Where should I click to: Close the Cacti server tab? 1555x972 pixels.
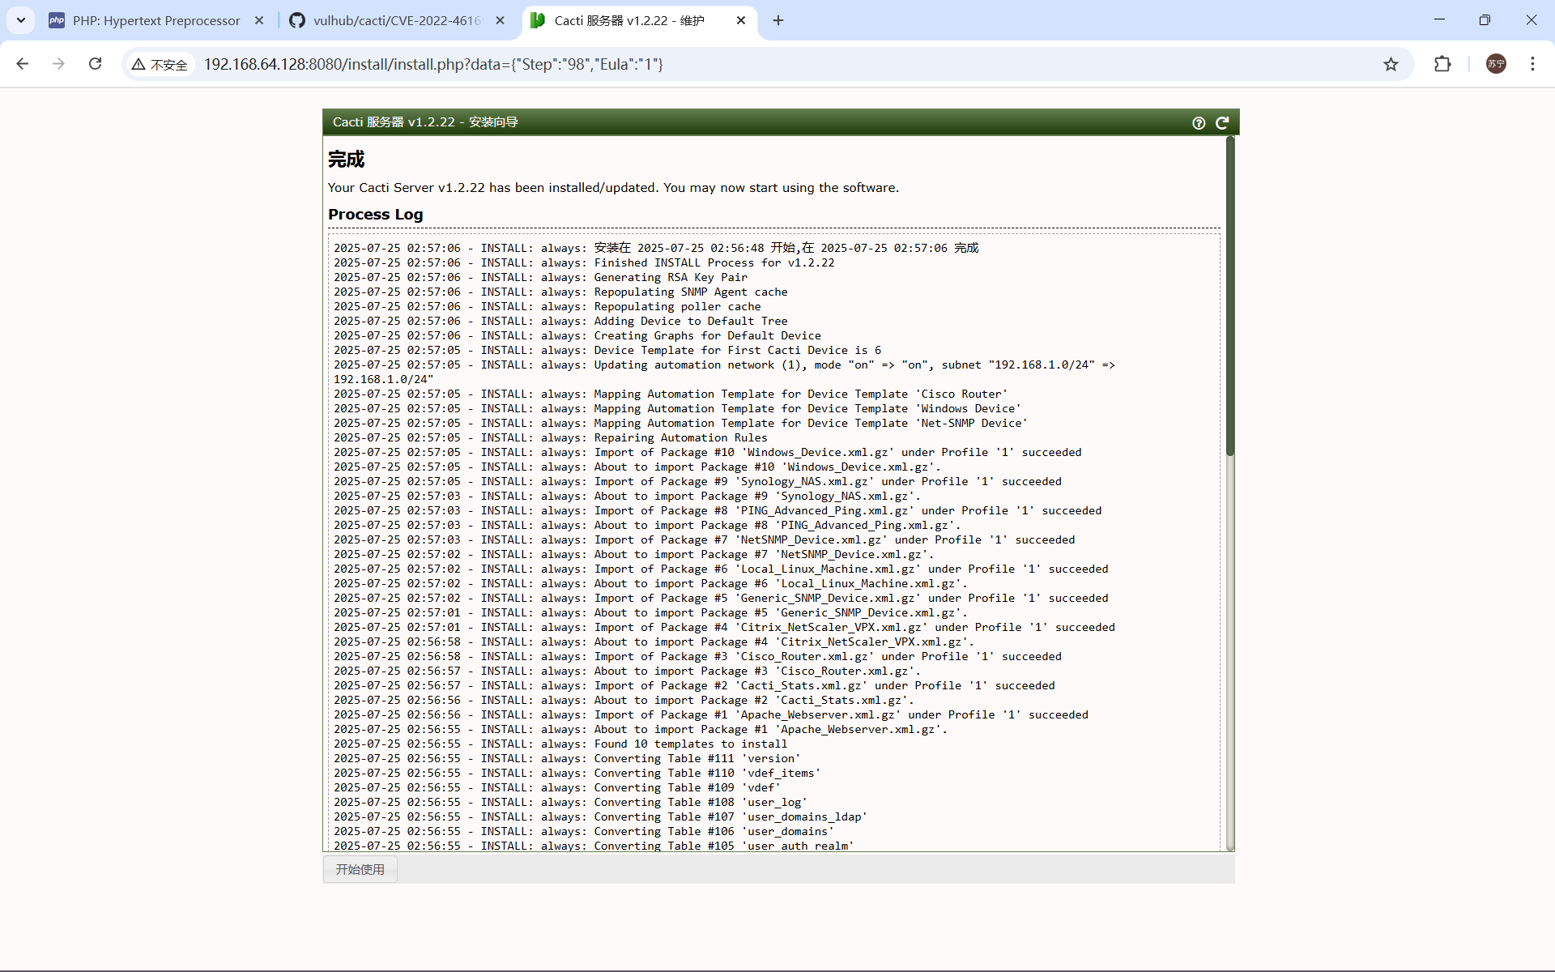click(x=741, y=20)
